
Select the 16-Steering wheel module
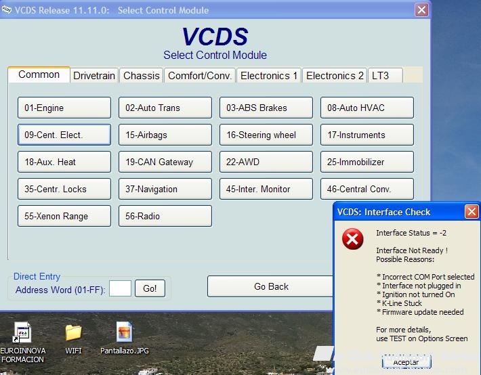pyautogui.click(x=266, y=135)
